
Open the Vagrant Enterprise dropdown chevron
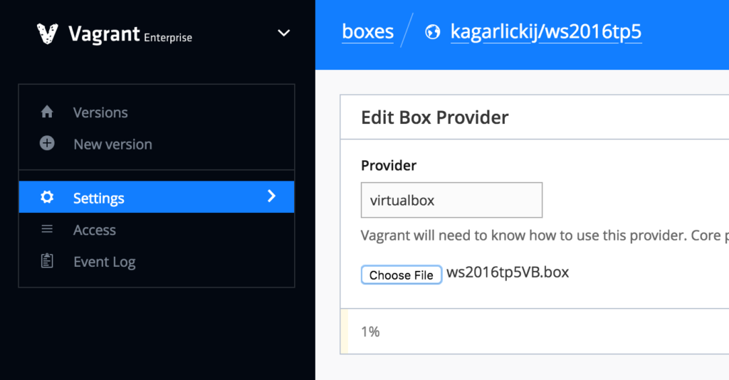coord(283,33)
